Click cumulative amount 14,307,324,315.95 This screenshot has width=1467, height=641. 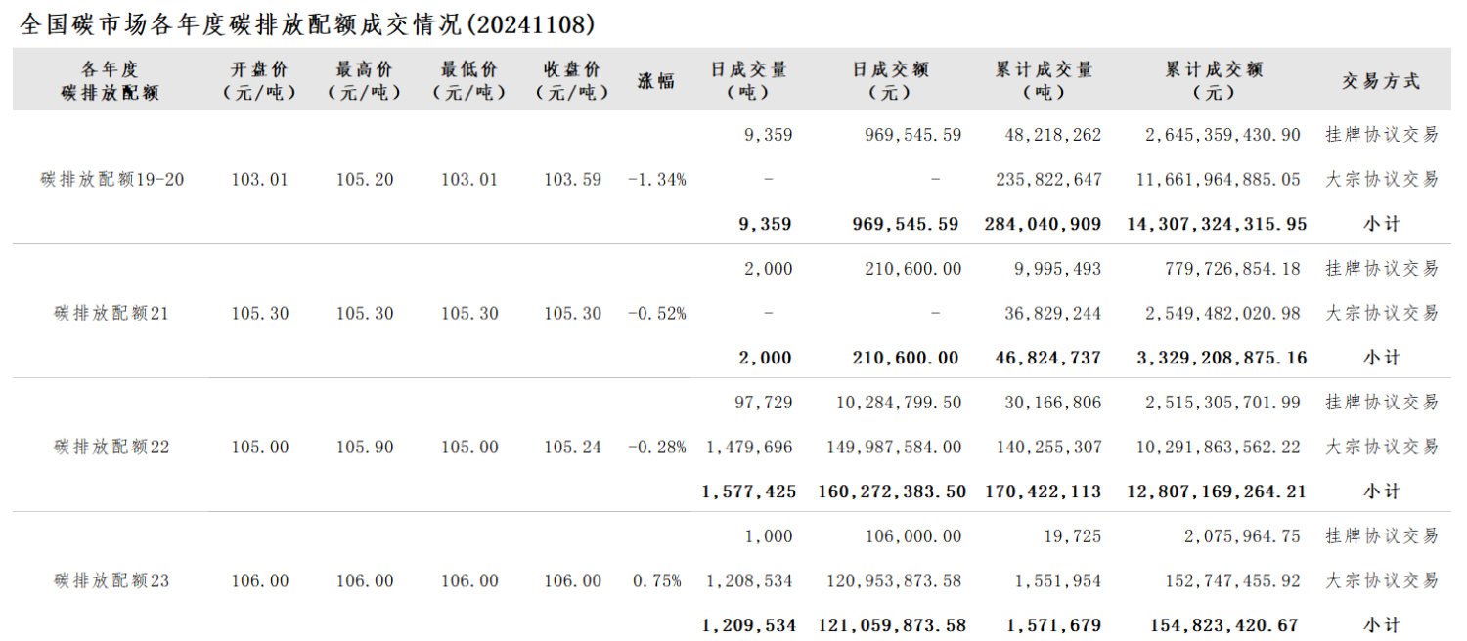1217,224
